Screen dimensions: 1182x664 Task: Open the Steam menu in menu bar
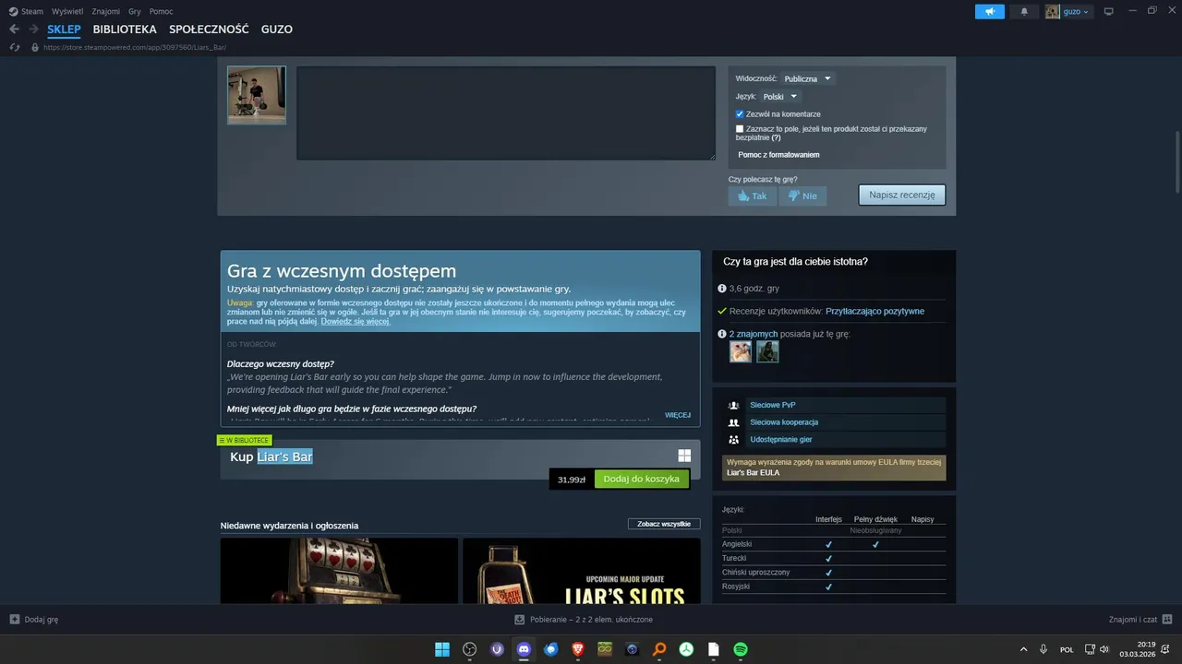[x=26, y=11]
